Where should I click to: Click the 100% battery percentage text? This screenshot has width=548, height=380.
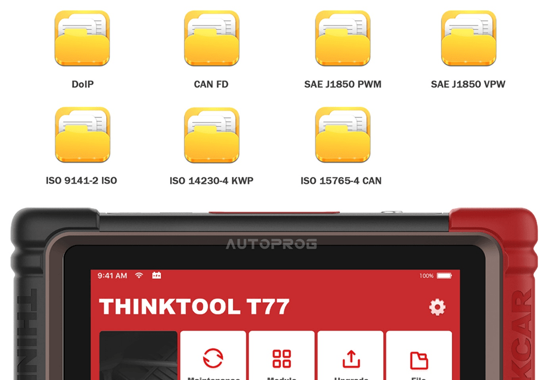click(x=426, y=276)
